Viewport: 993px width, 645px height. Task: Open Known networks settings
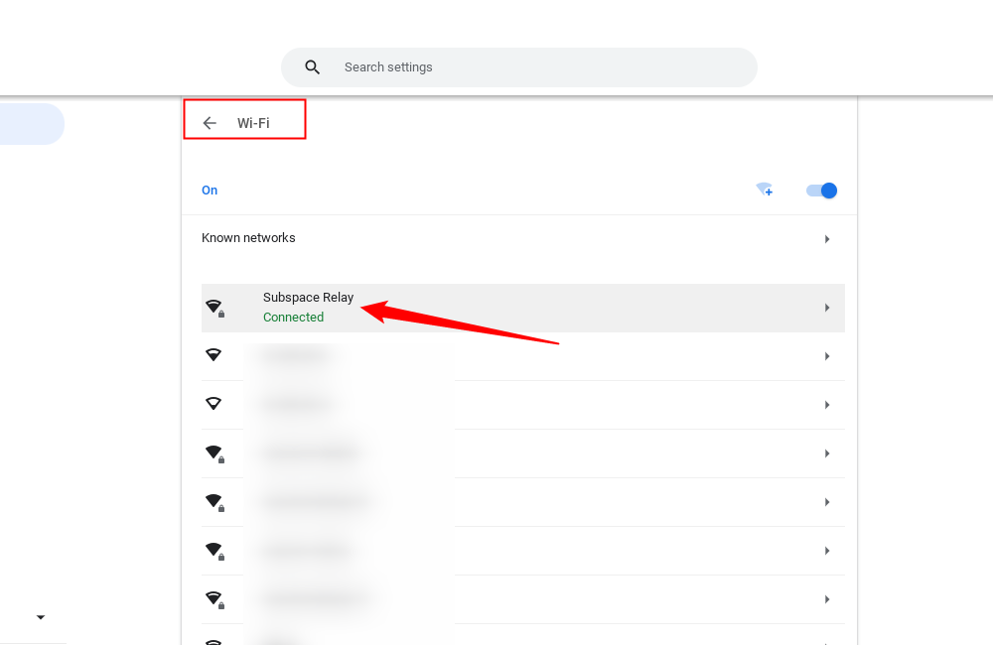(x=248, y=238)
